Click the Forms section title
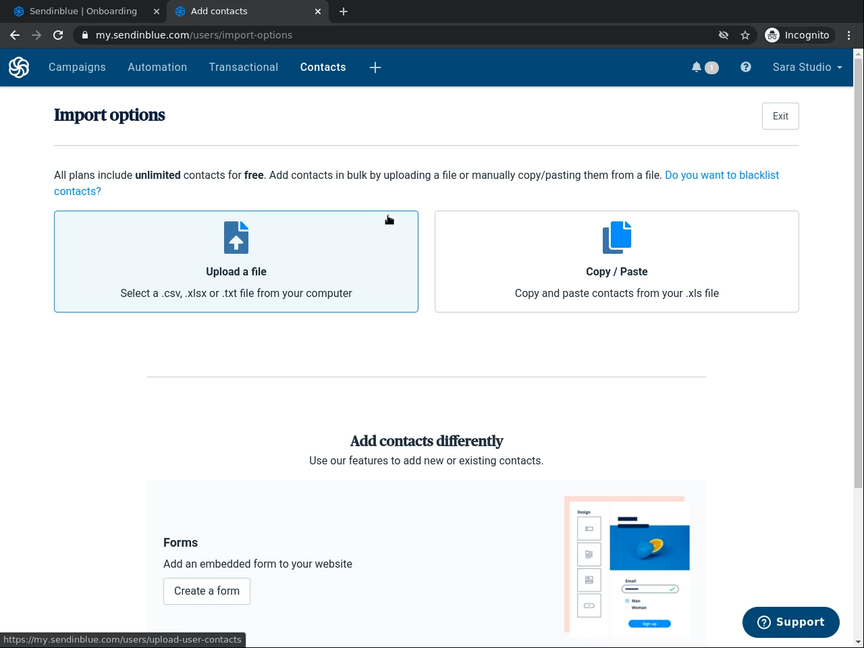This screenshot has height=648, width=864. tap(180, 543)
